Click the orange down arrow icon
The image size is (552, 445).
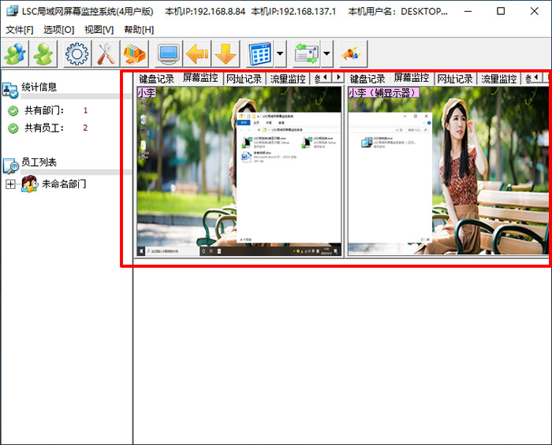coord(226,54)
